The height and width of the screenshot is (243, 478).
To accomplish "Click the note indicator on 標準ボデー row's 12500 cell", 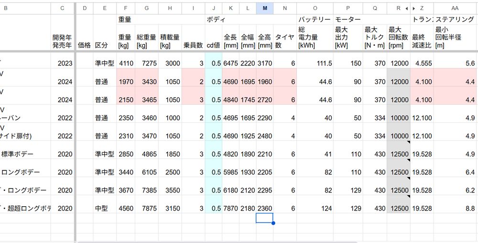I will coord(409,143).
